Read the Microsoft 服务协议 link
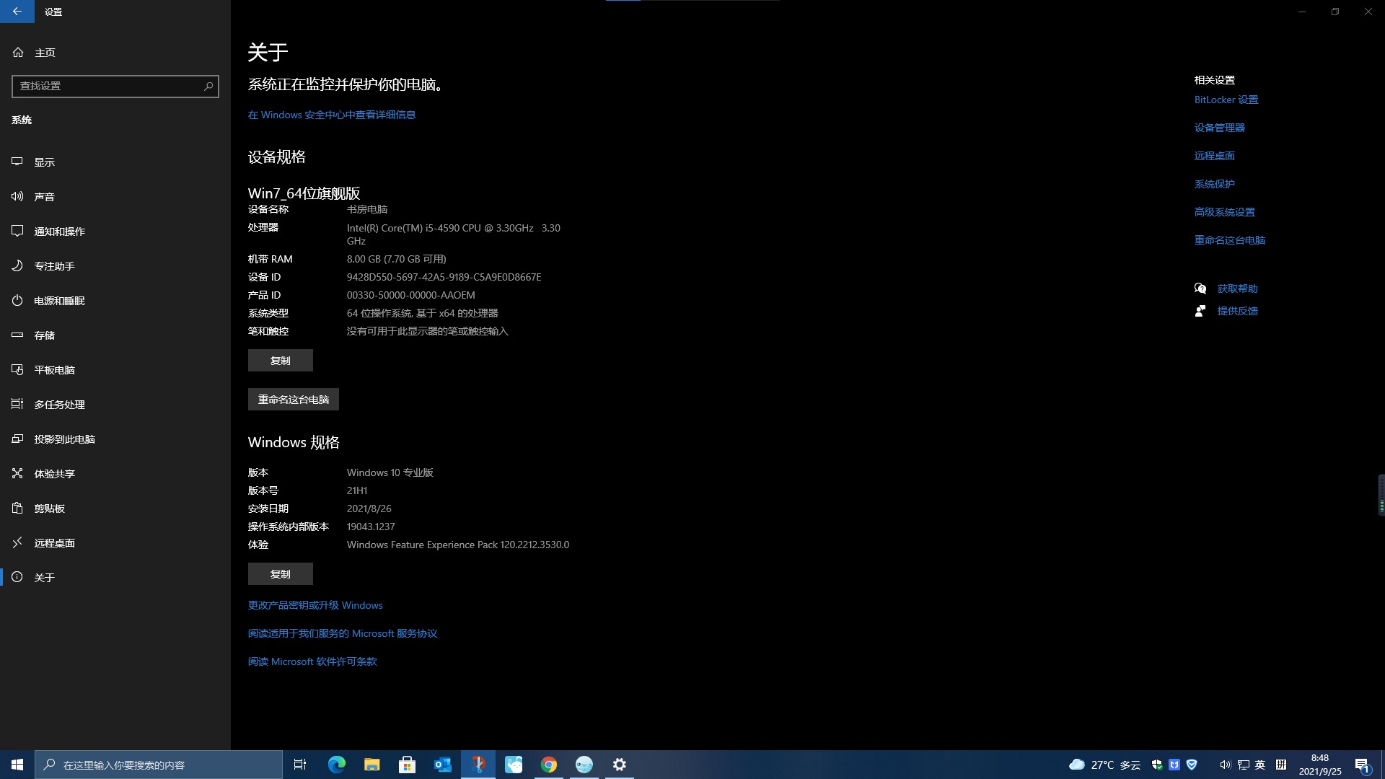The height and width of the screenshot is (779, 1385). [343, 633]
